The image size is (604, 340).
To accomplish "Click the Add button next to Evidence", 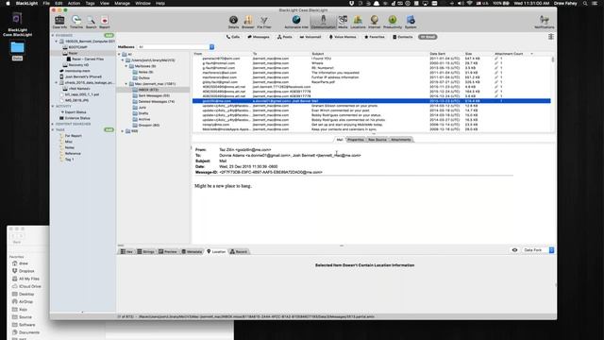I will [109, 35].
